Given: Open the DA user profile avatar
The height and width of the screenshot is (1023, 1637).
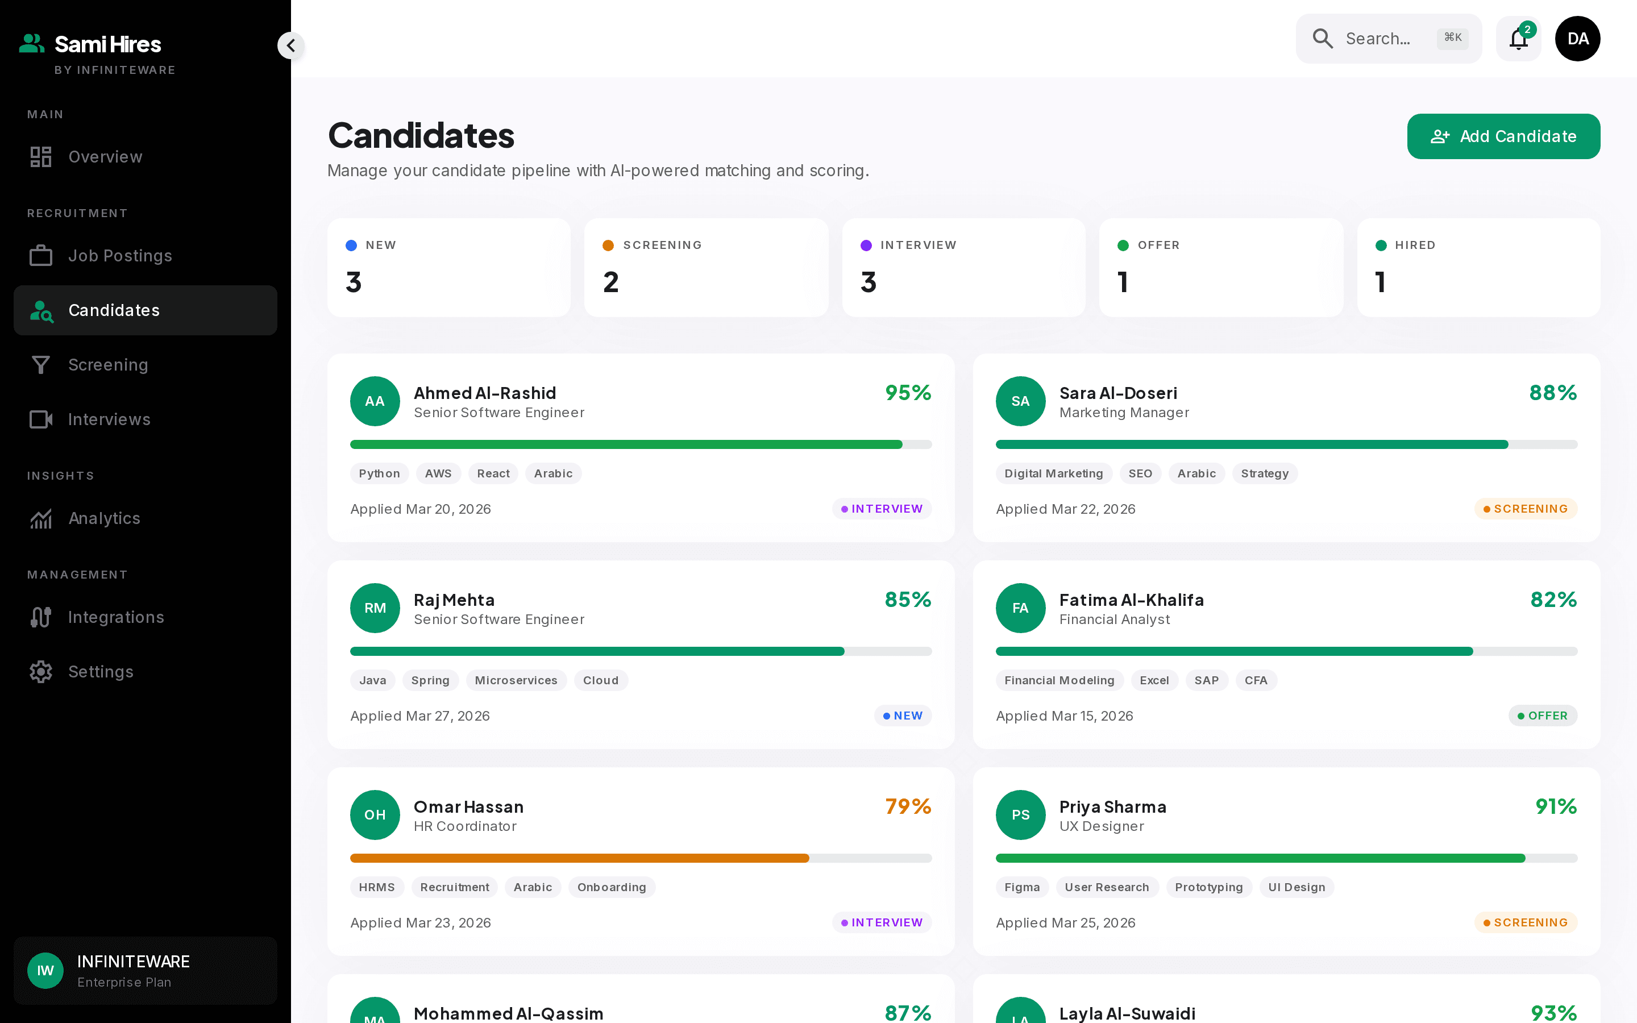Looking at the screenshot, I should [x=1577, y=39].
